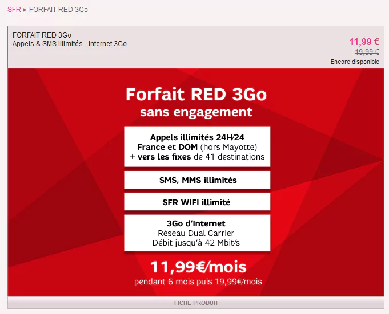Click the crossed-out 19,99 € price
389x314 pixels.
[367, 52]
